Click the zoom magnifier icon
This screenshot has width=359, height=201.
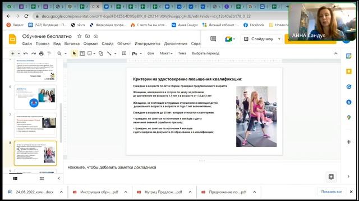tap(59, 54)
